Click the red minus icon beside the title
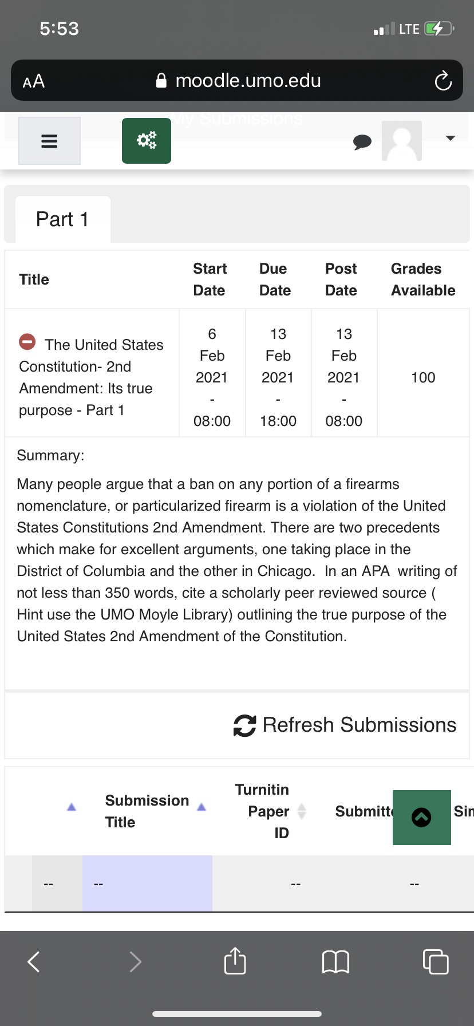Image resolution: width=474 pixels, height=1026 pixels. [x=27, y=342]
